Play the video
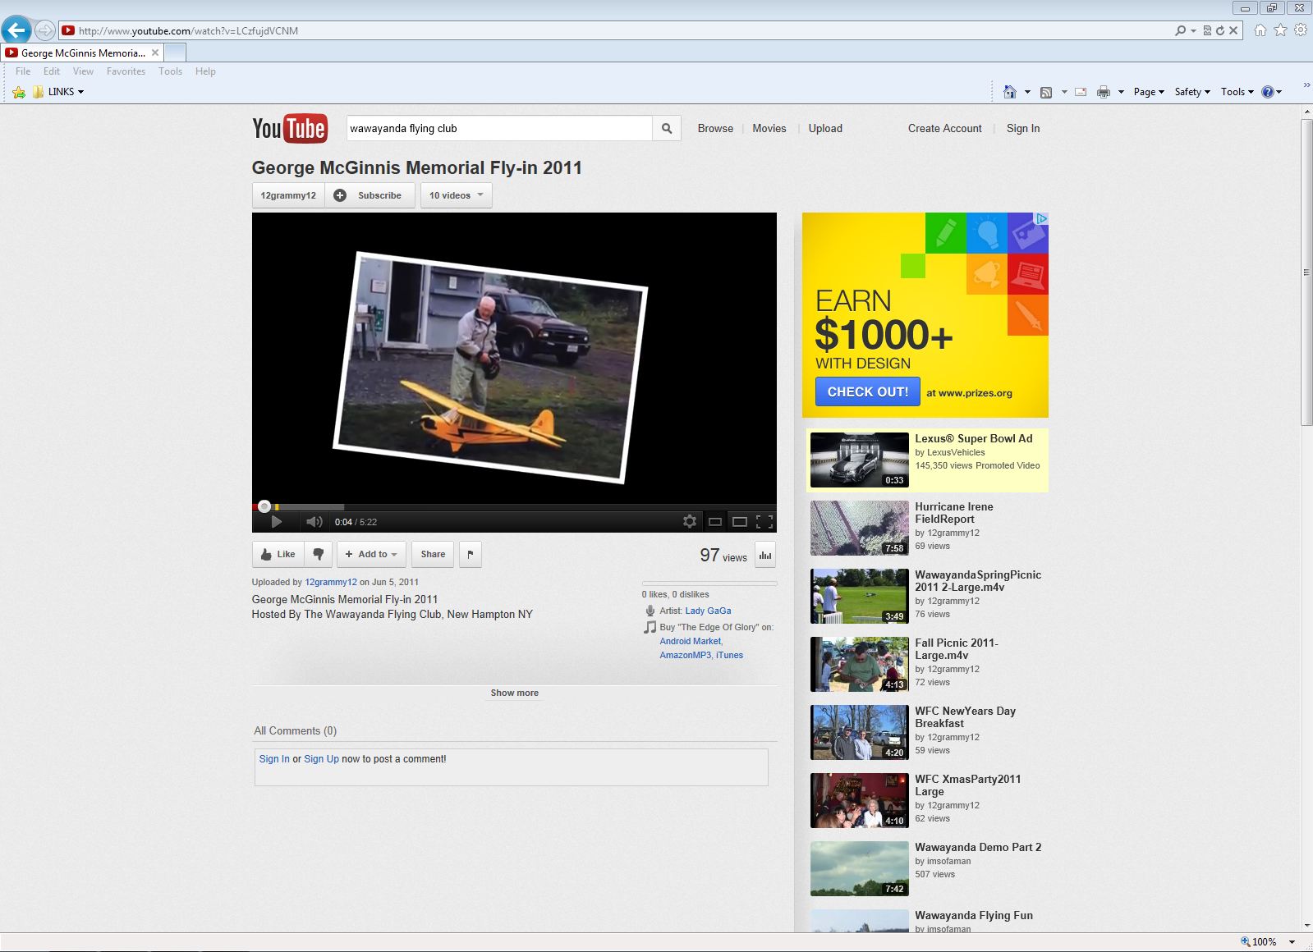Image resolution: width=1313 pixels, height=952 pixels. pyautogui.click(x=277, y=522)
